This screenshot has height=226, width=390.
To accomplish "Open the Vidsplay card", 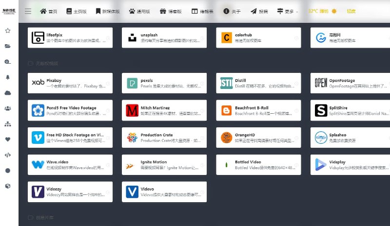I will pyautogui.click(x=350, y=165).
